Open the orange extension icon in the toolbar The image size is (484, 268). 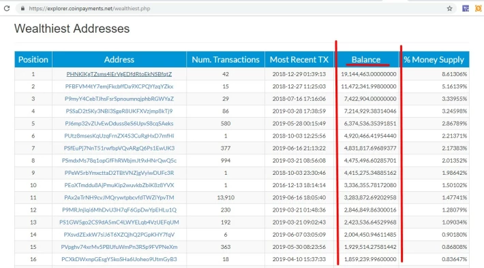[478, 8]
